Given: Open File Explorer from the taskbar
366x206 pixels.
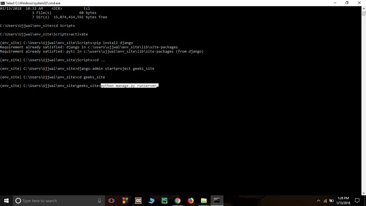Looking at the screenshot, I should point(204,201).
